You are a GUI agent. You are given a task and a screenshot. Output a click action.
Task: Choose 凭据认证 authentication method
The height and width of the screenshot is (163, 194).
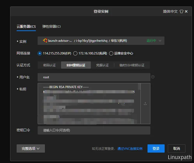click(x=102, y=65)
